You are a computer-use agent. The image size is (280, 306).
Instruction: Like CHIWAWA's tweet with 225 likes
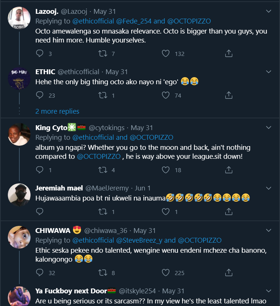click(166, 273)
